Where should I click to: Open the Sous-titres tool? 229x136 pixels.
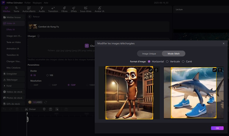[x=86, y=9]
